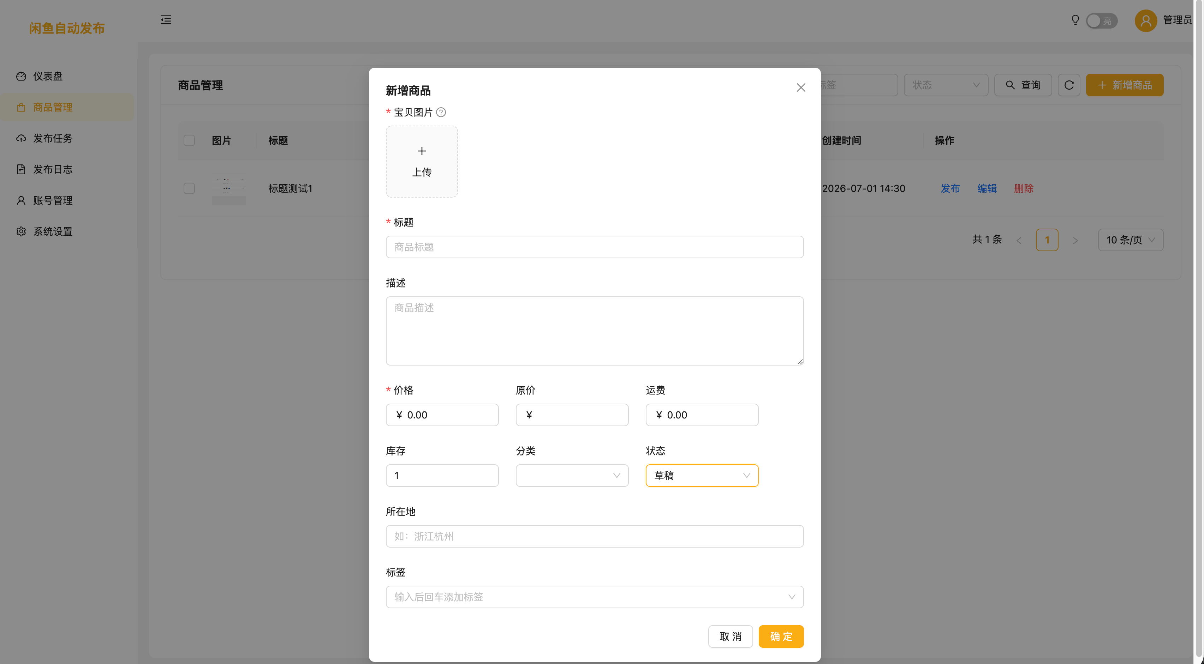This screenshot has width=1204, height=664.
Task: Click the 所在地 input field
Action: (x=595, y=536)
